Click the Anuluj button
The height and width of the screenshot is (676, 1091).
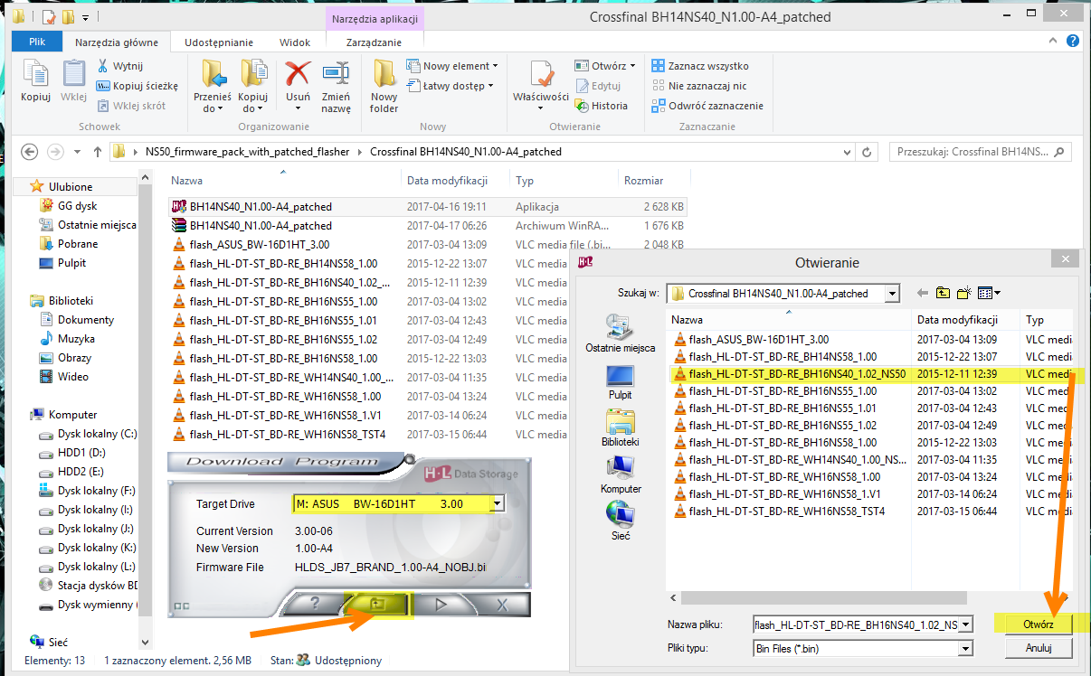coord(1038,648)
